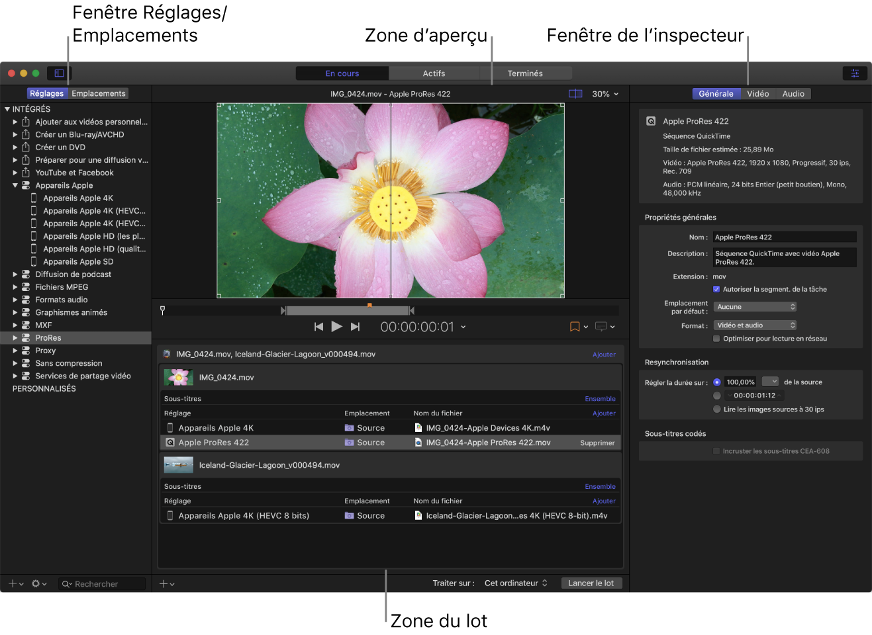The height and width of the screenshot is (635, 872).
Task: Open Emplacement par défaut Aucune dropdown
Action: (755, 307)
